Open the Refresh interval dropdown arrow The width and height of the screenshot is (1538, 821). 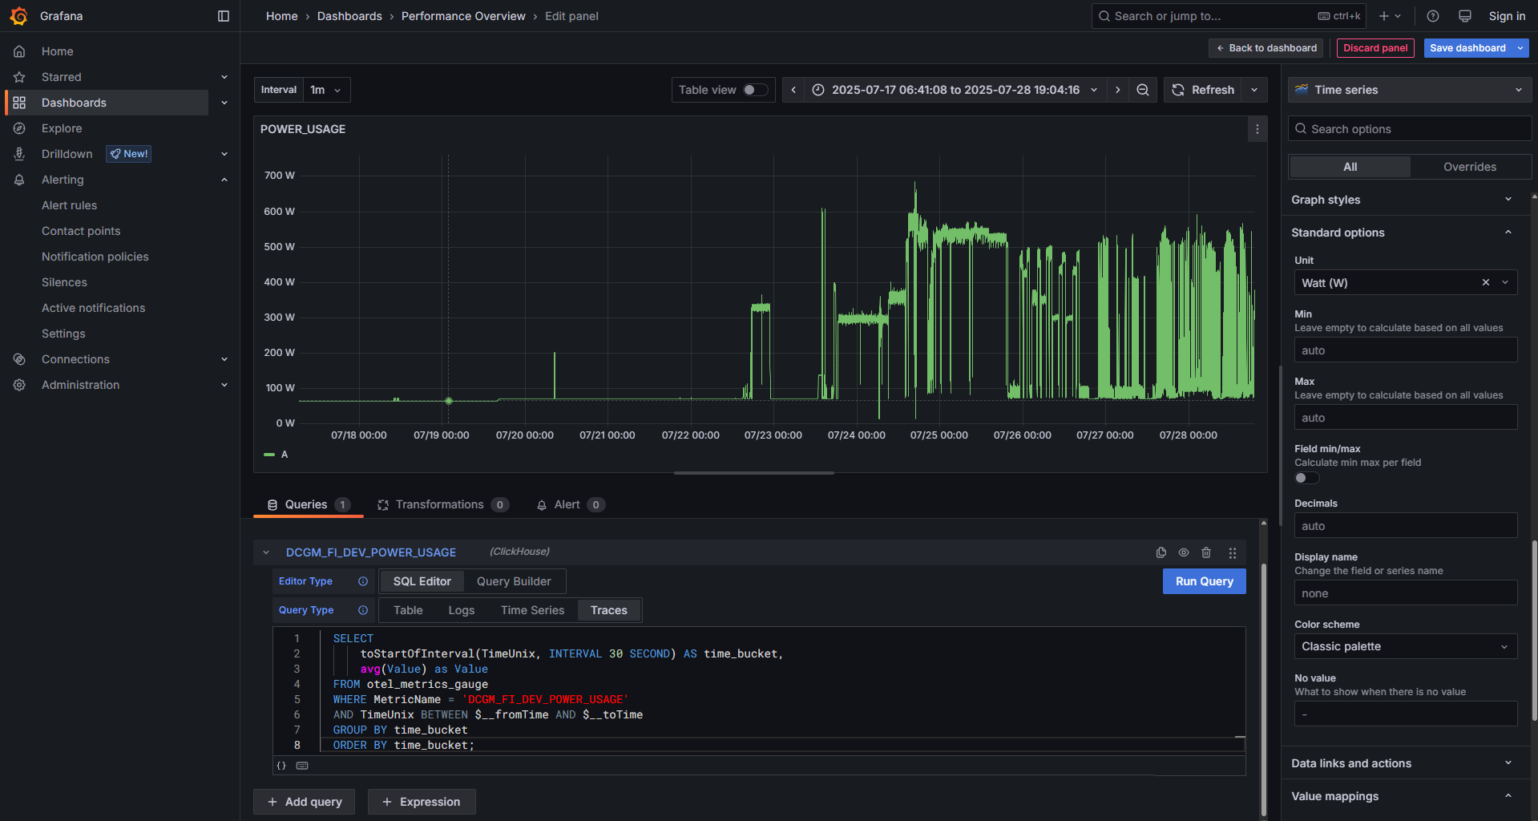(x=1254, y=90)
